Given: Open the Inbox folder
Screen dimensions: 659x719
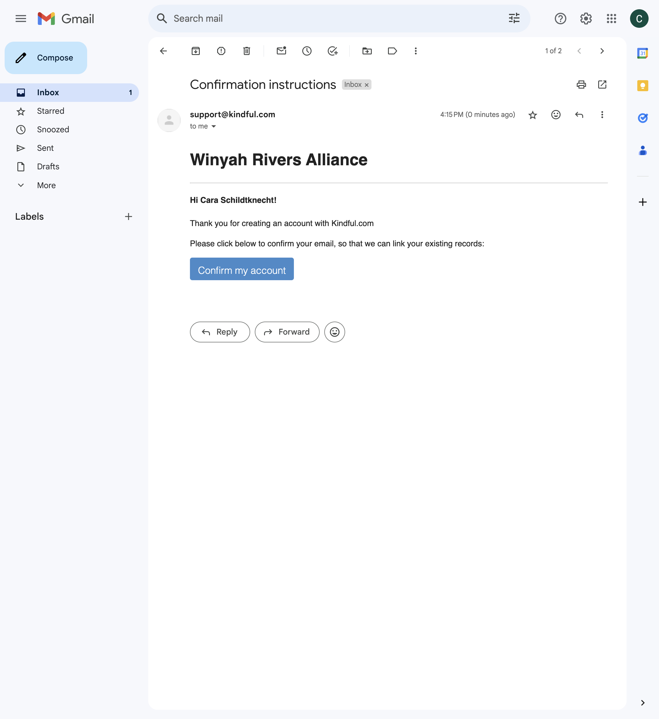Looking at the screenshot, I should coord(69,93).
